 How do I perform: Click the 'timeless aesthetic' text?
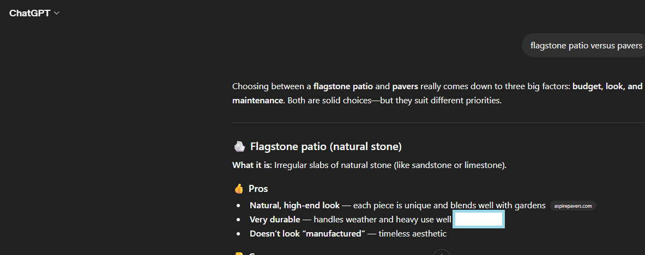[x=413, y=234]
